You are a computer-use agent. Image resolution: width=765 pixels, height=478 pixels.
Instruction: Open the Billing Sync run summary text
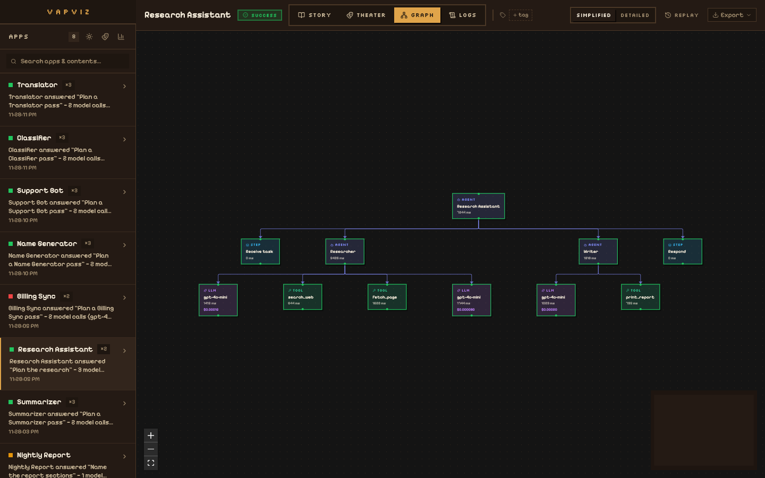61,312
